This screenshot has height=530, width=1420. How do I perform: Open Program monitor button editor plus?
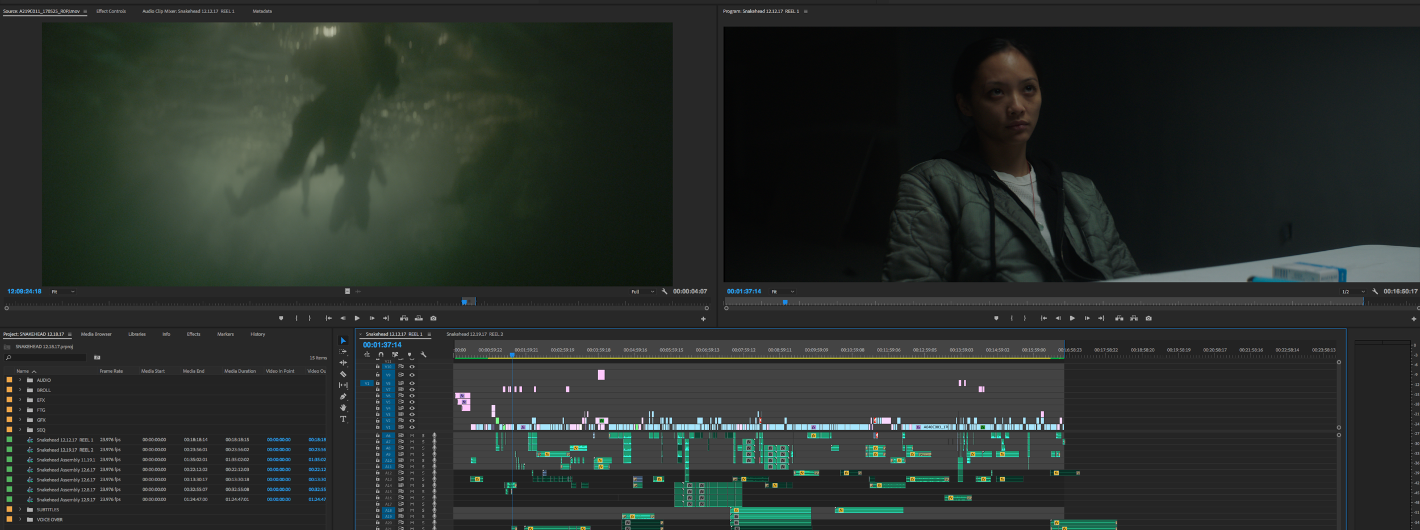point(1414,319)
